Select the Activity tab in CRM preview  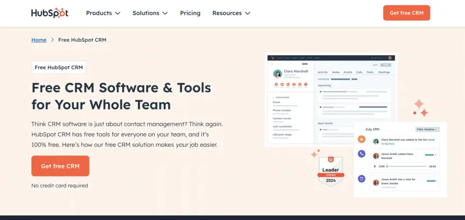322,72
